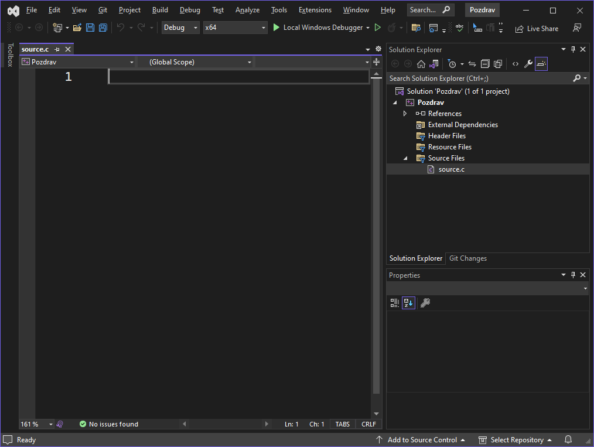
Task: Select External Dependencies node
Action: pyautogui.click(x=463, y=125)
